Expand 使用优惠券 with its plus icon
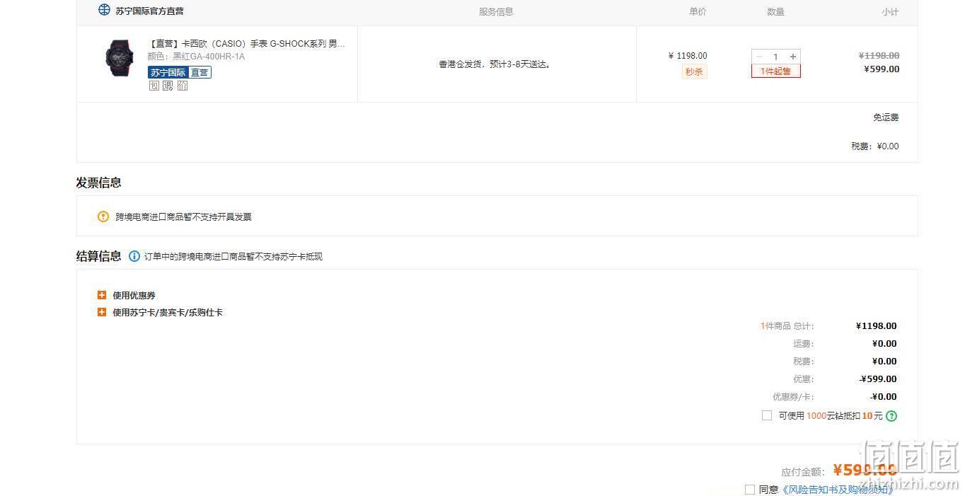965x496 pixels. [102, 295]
